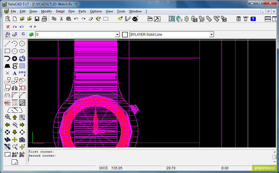Choose the Hatch fill tool
The width and height of the screenshot is (279, 173).
pos(22,66)
